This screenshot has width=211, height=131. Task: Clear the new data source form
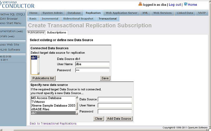[99, 118]
